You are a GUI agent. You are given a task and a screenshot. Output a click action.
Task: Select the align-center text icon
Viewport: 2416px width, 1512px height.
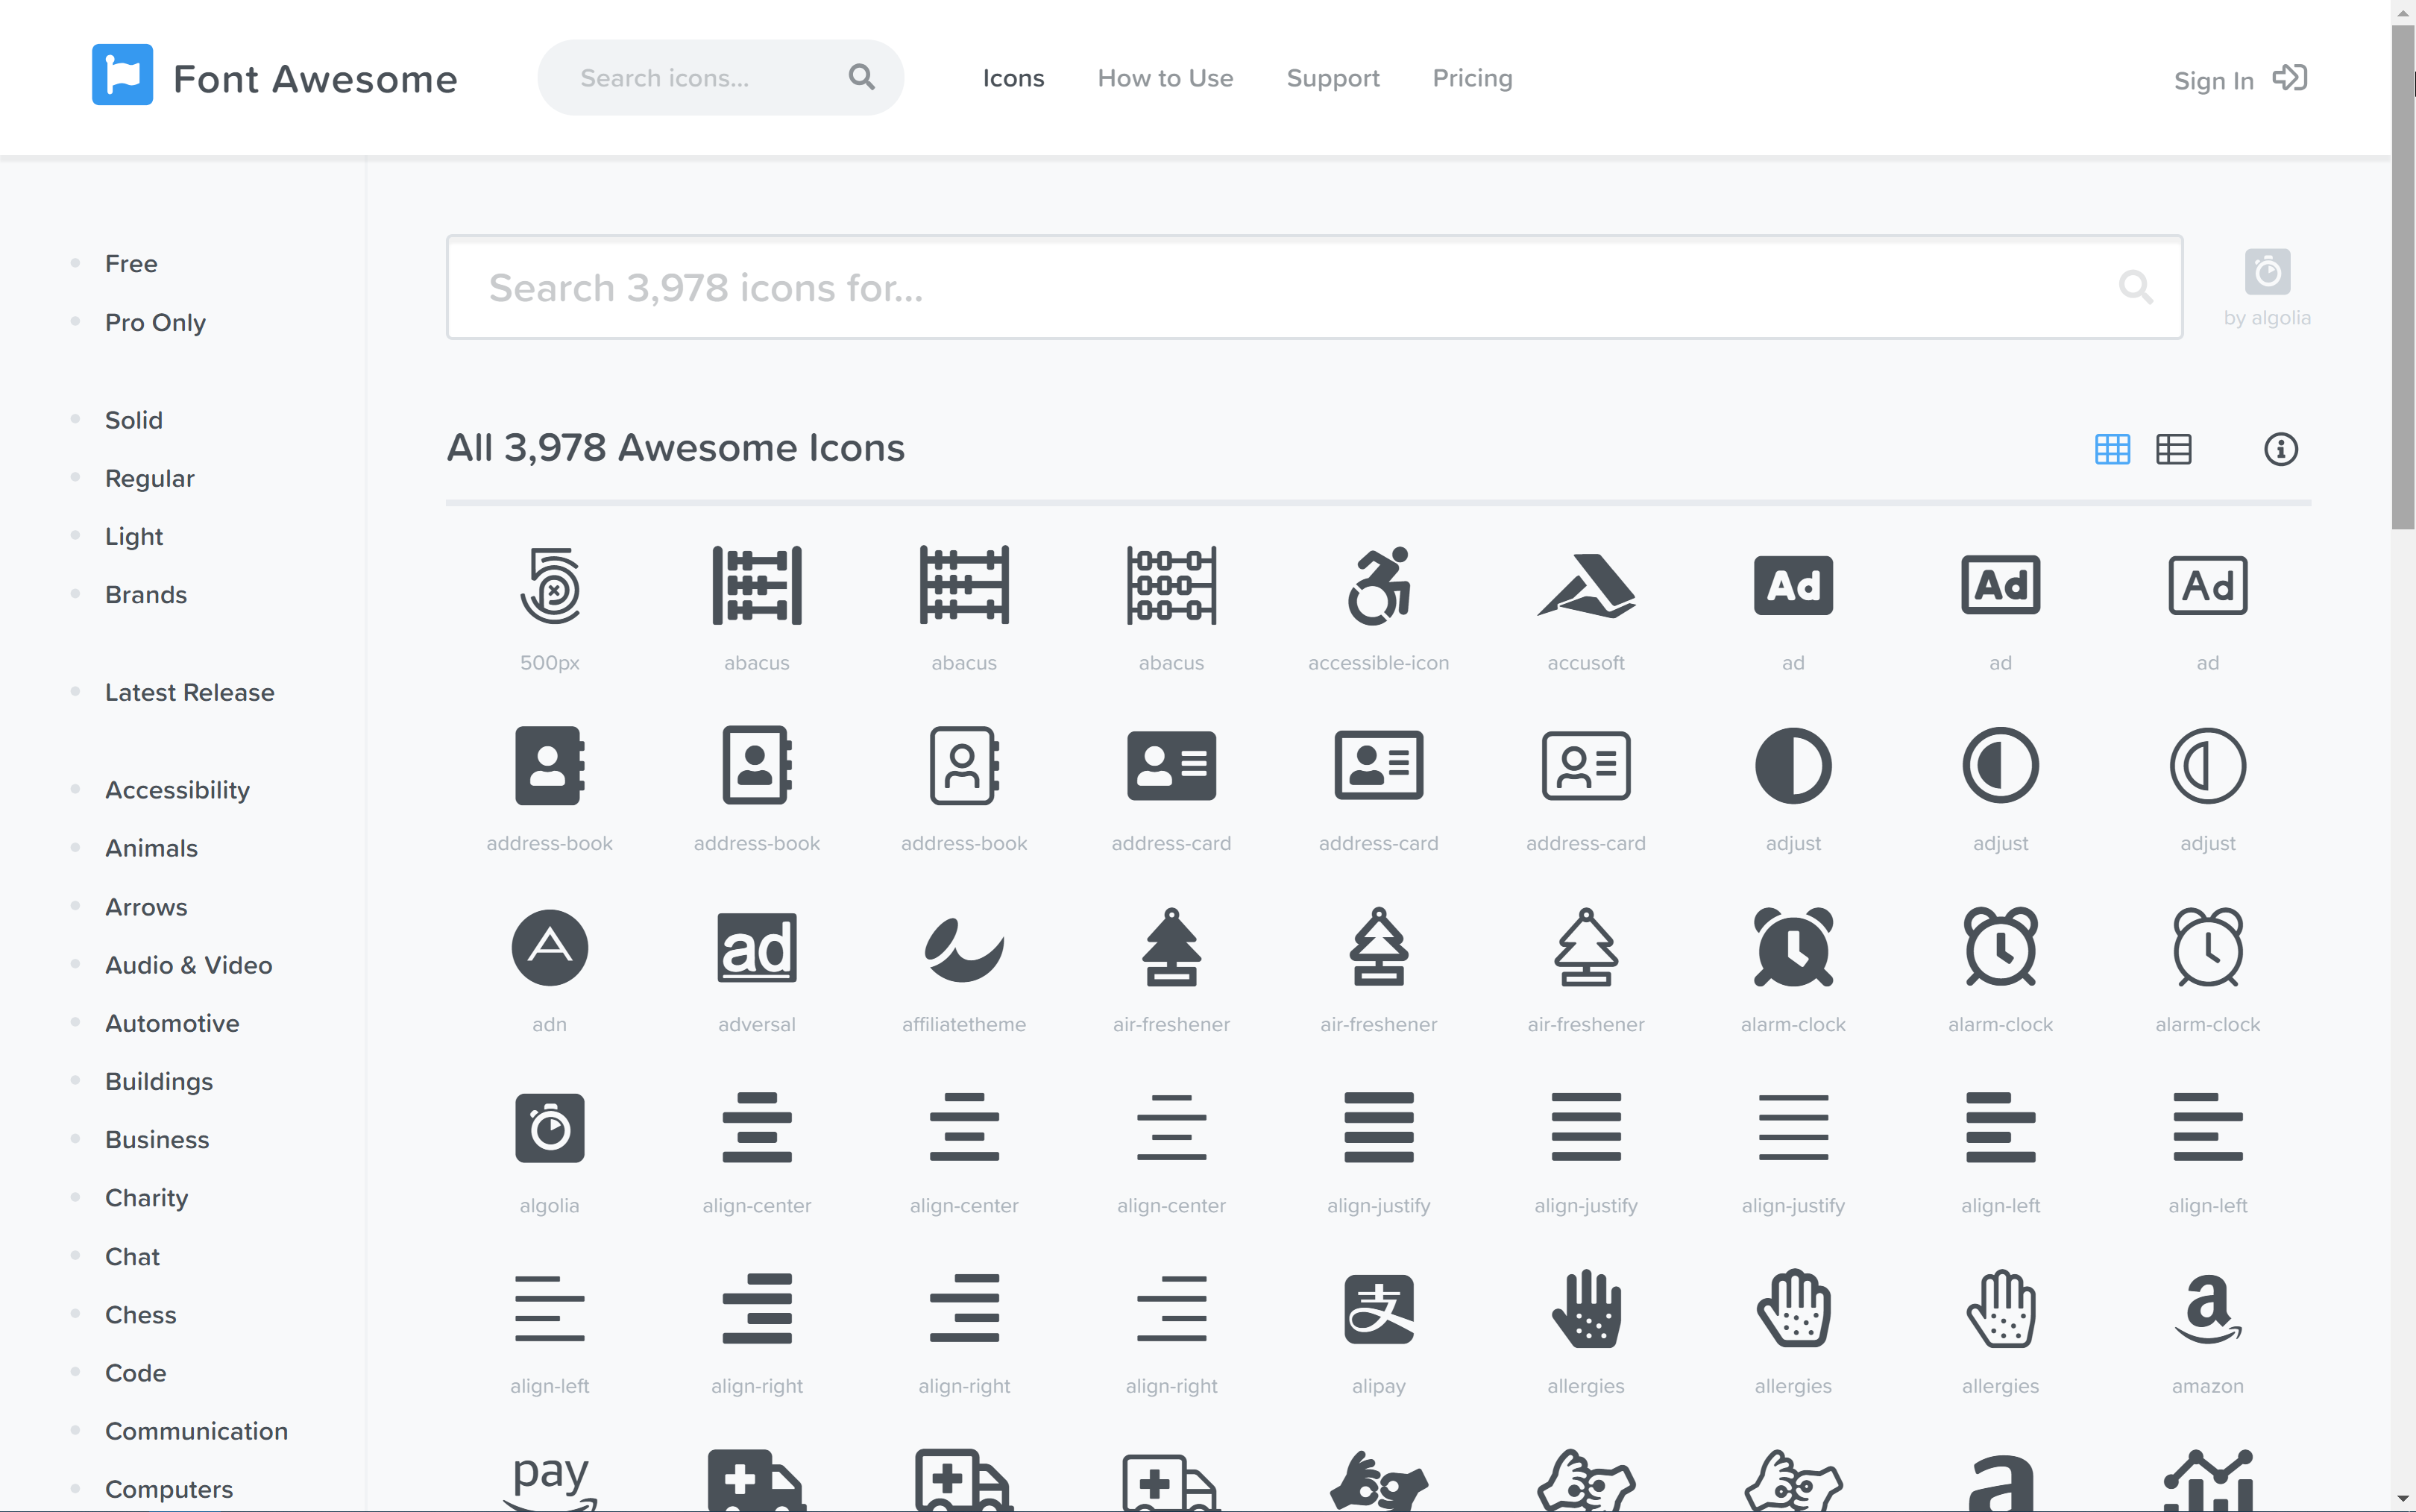[756, 1129]
